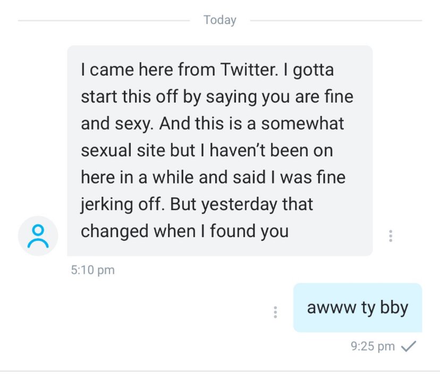The image size is (440, 385).
Task: Select the 'awww ty bby' message bubble
Action: point(358,307)
